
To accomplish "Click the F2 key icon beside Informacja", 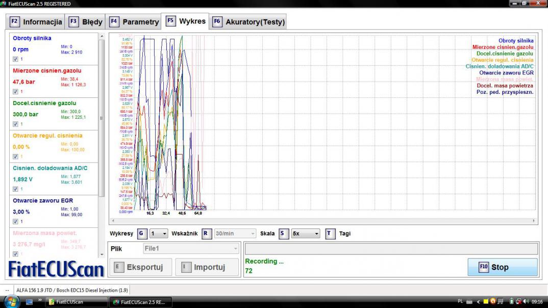I will (14, 22).
